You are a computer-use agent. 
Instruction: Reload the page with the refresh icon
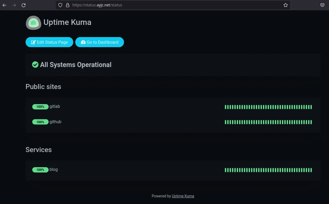tap(24, 5)
